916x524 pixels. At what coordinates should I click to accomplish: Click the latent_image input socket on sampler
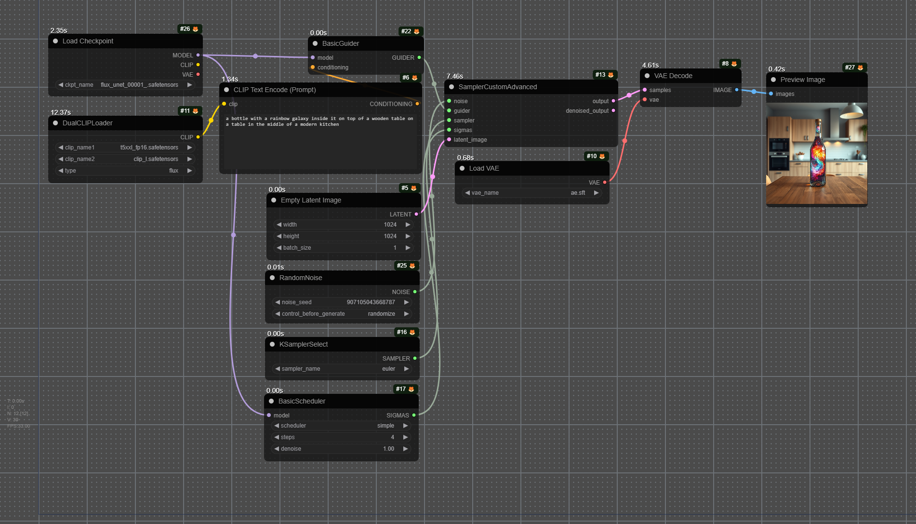(449, 140)
